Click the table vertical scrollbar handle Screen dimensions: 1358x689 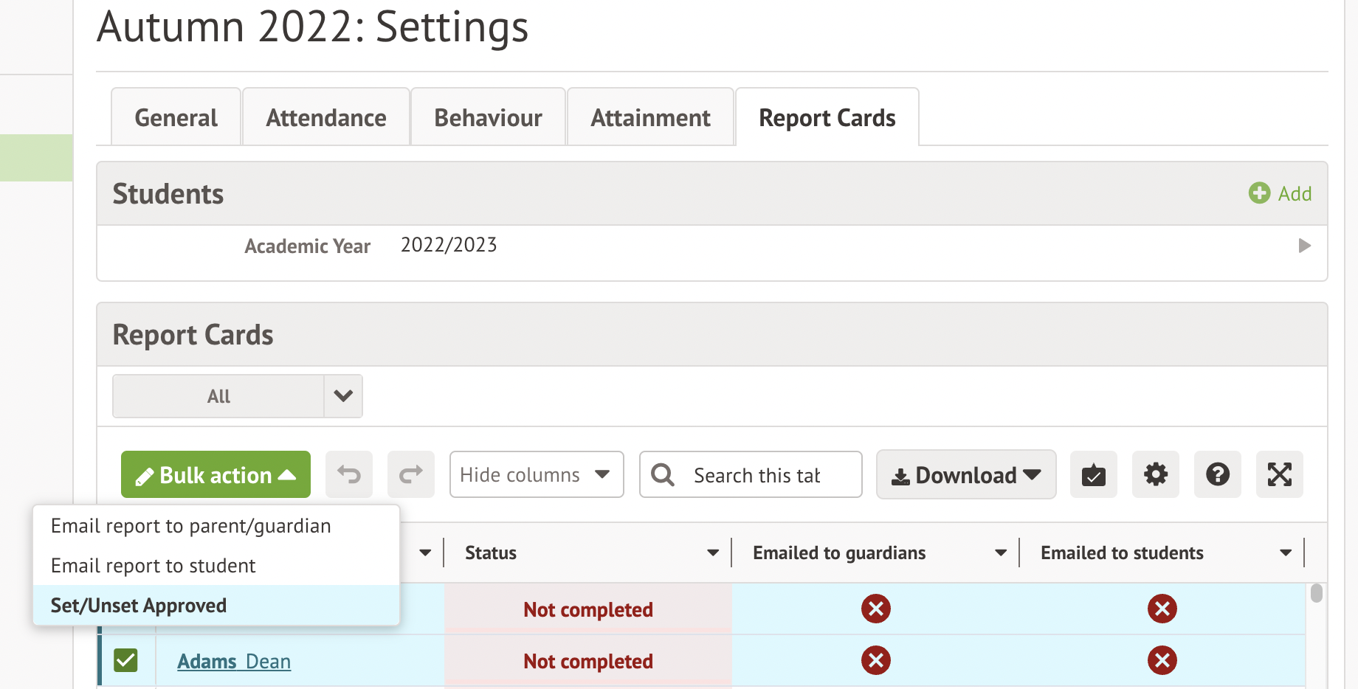(x=1316, y=593)
